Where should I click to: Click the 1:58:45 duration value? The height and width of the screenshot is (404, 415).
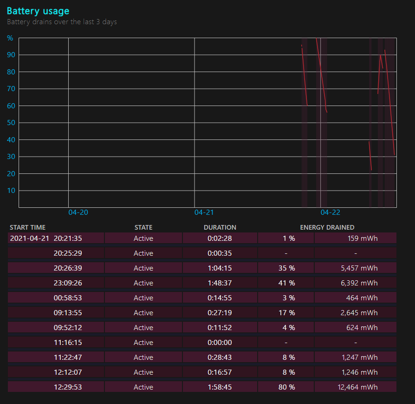(x=220, y=387)
